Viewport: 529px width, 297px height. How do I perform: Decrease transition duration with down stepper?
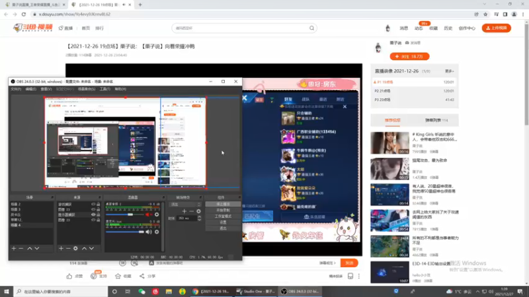[200, 220]
